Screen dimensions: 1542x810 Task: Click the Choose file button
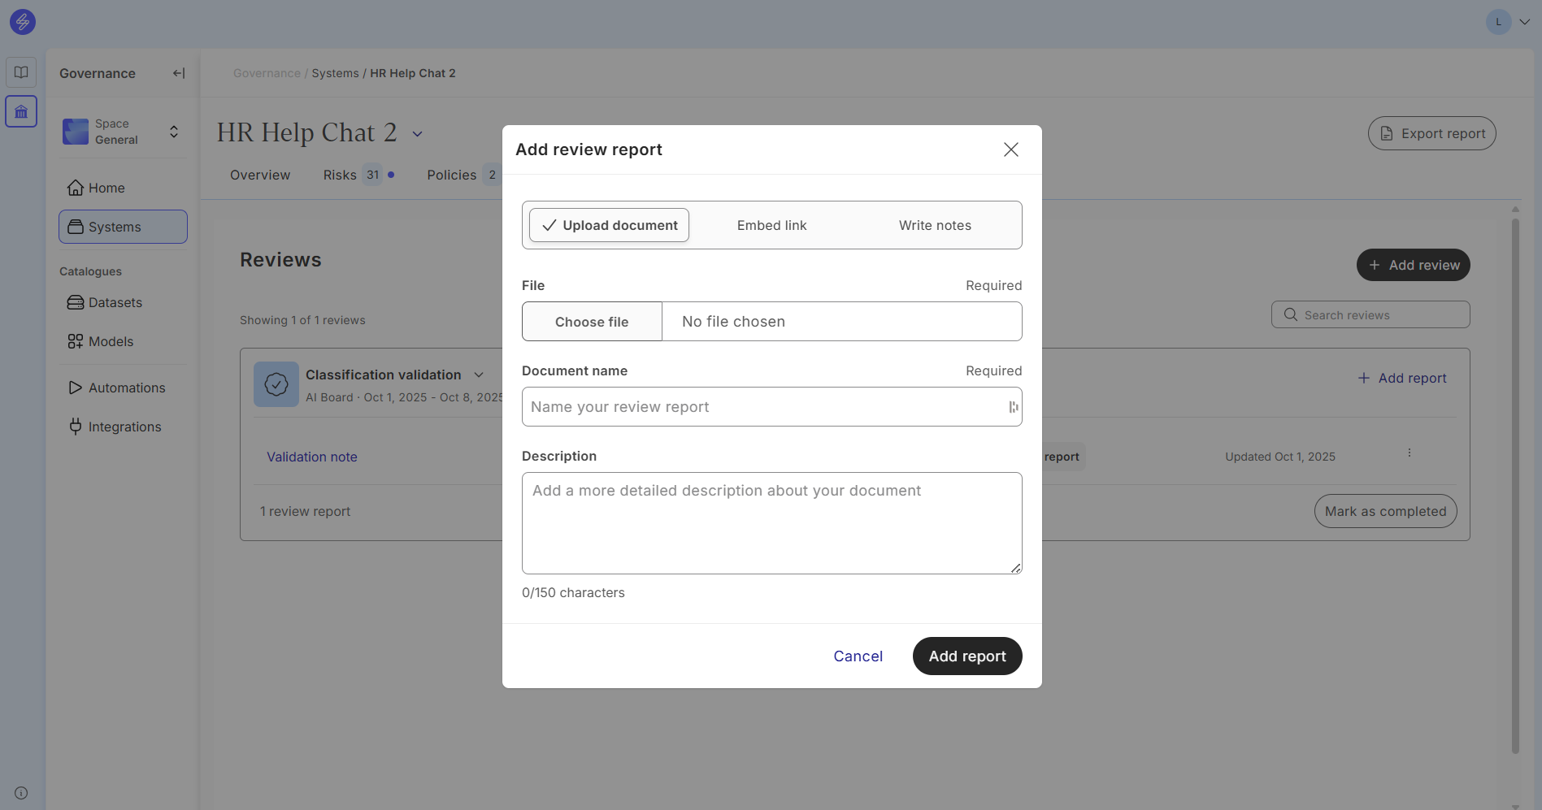click(592, 322)
